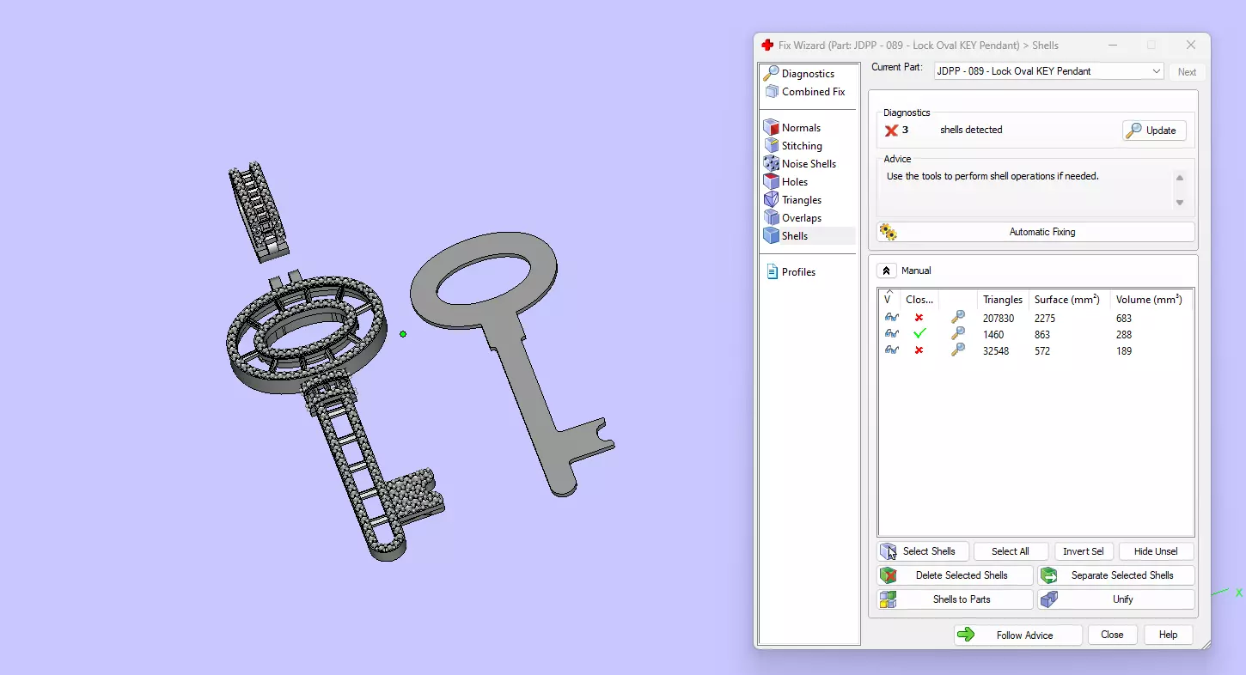
Task: Separate Selected Shells
Action: [x=1116, y=575]
